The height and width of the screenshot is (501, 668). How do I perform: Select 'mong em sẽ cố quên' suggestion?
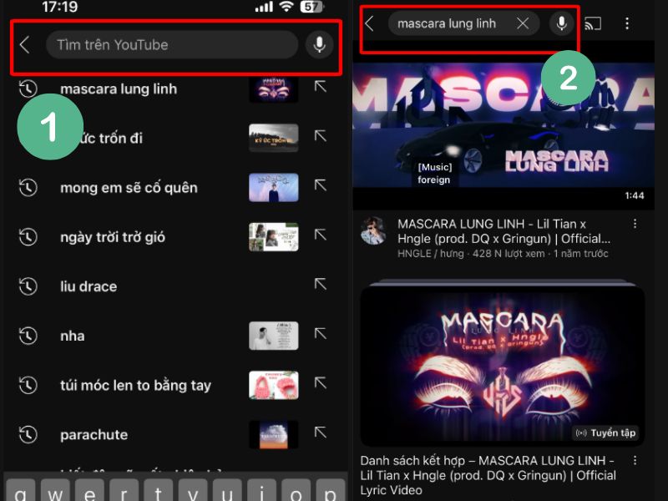(129, 188)
